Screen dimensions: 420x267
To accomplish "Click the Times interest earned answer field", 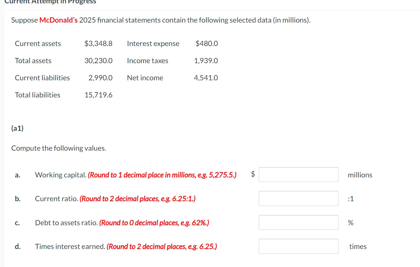I will tap(298, 246).
